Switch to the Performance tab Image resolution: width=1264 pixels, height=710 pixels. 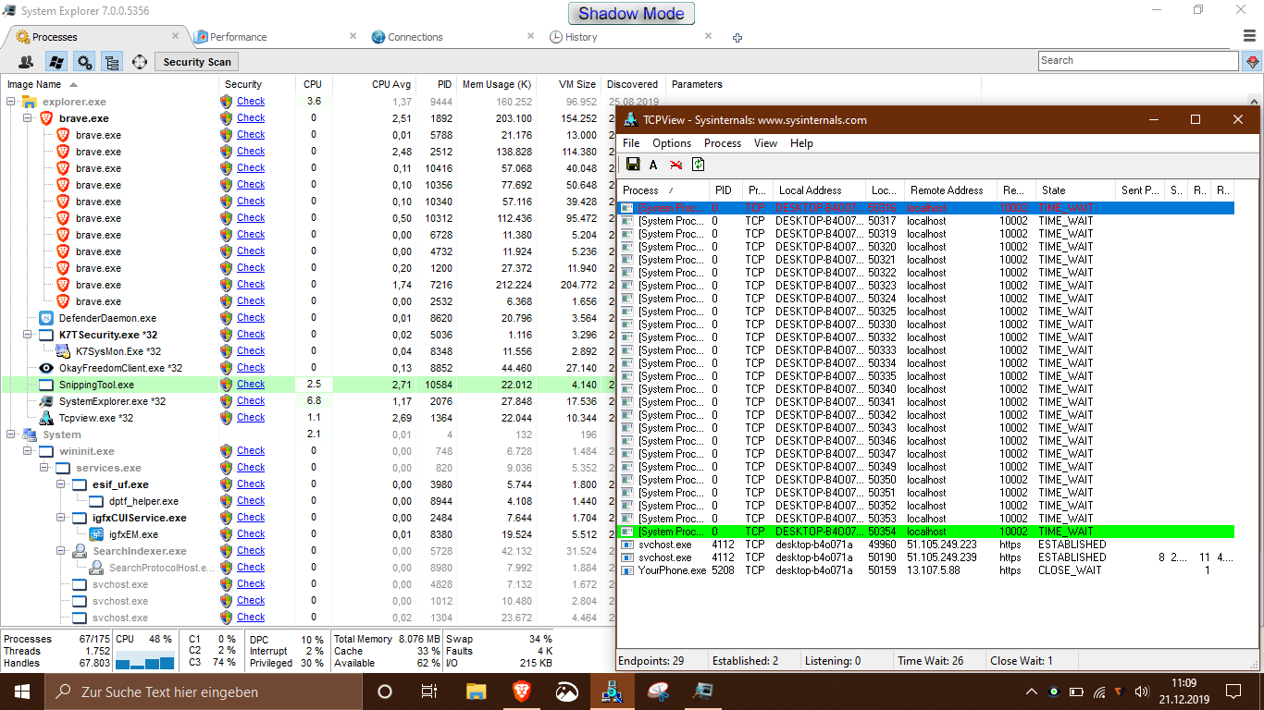pos(238,37)
